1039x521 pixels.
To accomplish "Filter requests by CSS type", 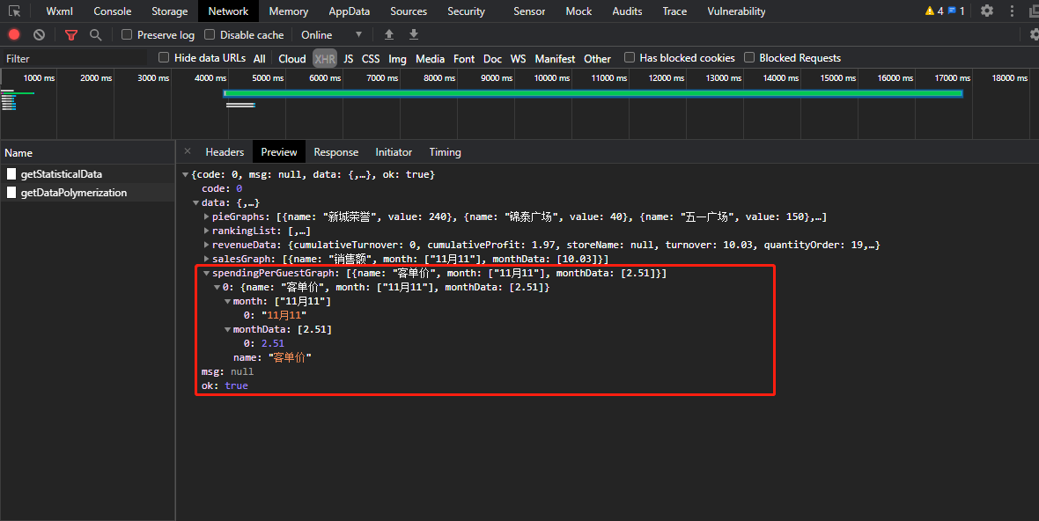I will pos(371,58).
